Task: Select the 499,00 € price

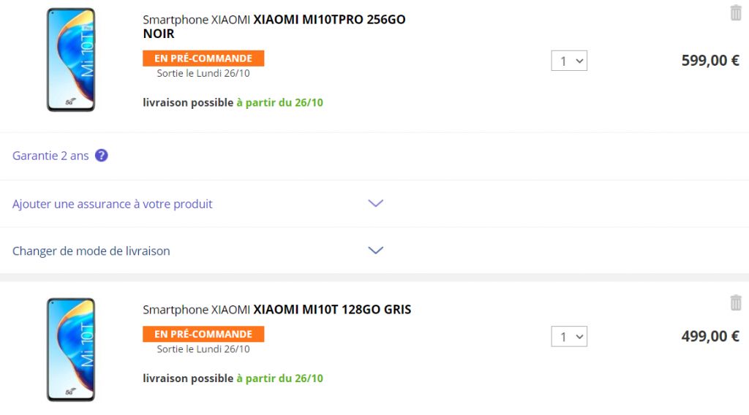Action: pyautogui.click(x=710, y=336)
